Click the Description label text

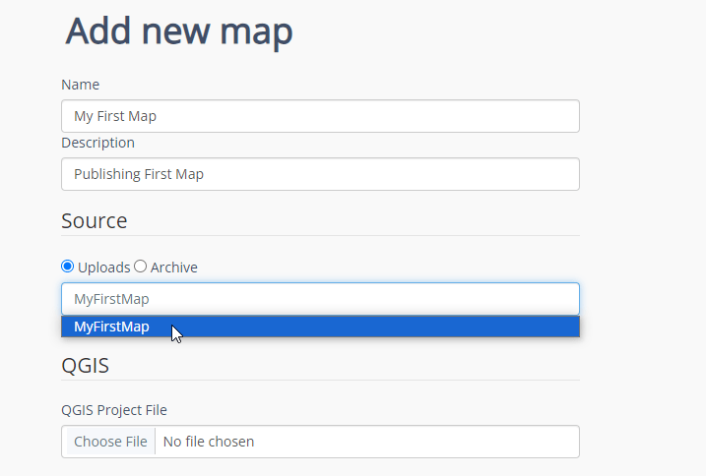point(97,143)
